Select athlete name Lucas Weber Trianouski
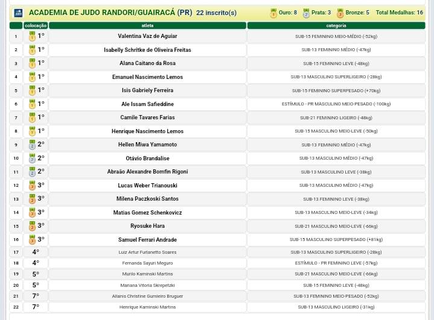The height and width of the screenshot is (320, 434). pyautogui.click(x=147, y=185)
